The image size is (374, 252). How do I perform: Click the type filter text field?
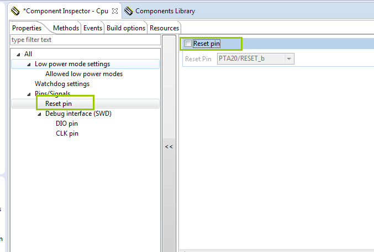point(83,40)
